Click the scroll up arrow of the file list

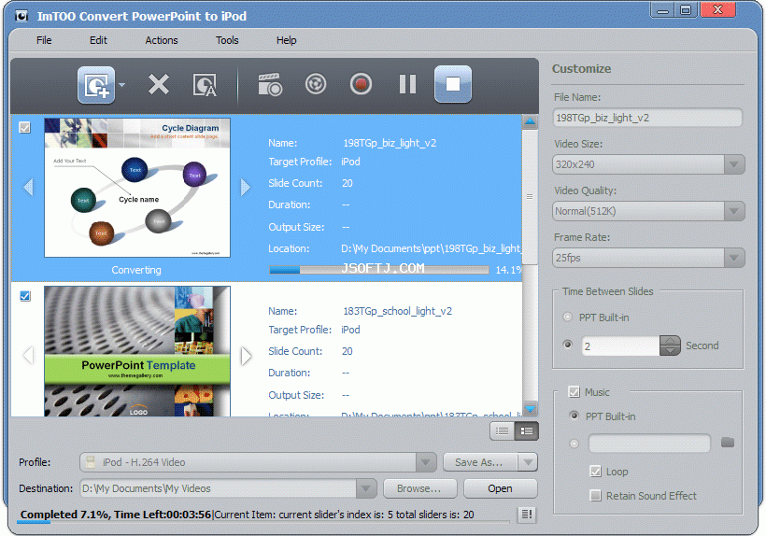530,121
